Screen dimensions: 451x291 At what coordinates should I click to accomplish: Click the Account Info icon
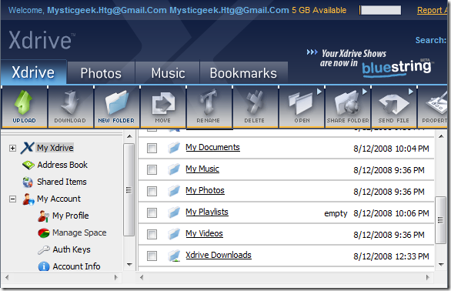click(44, 266)
